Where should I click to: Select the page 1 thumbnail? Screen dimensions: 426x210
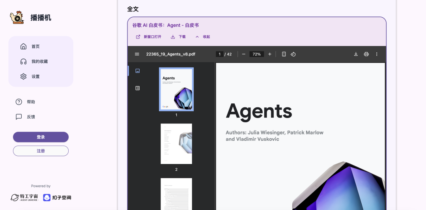coord(176,89)
